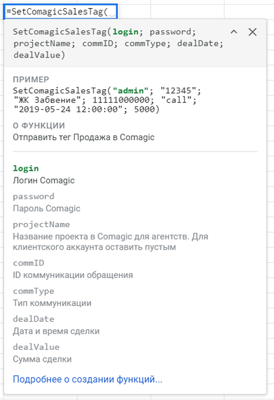Click the Логин Comagic description text
This screenshot has width=274, height=400.
tap(44, 180)
